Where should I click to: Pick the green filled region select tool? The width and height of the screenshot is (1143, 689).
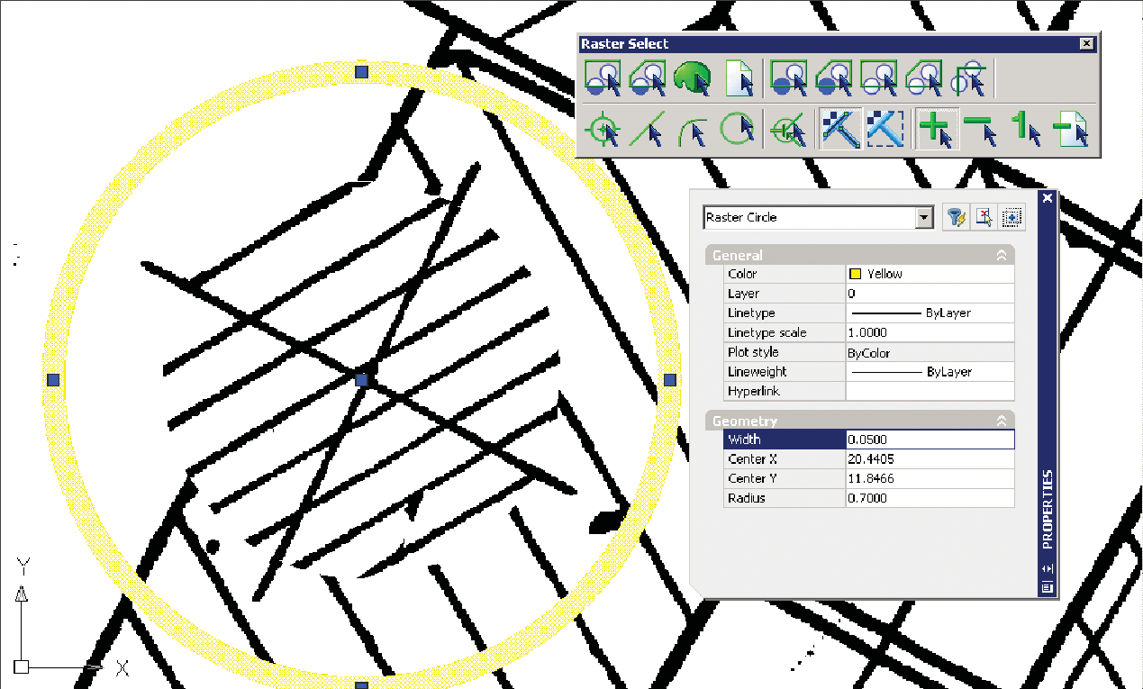pos(693,77)
